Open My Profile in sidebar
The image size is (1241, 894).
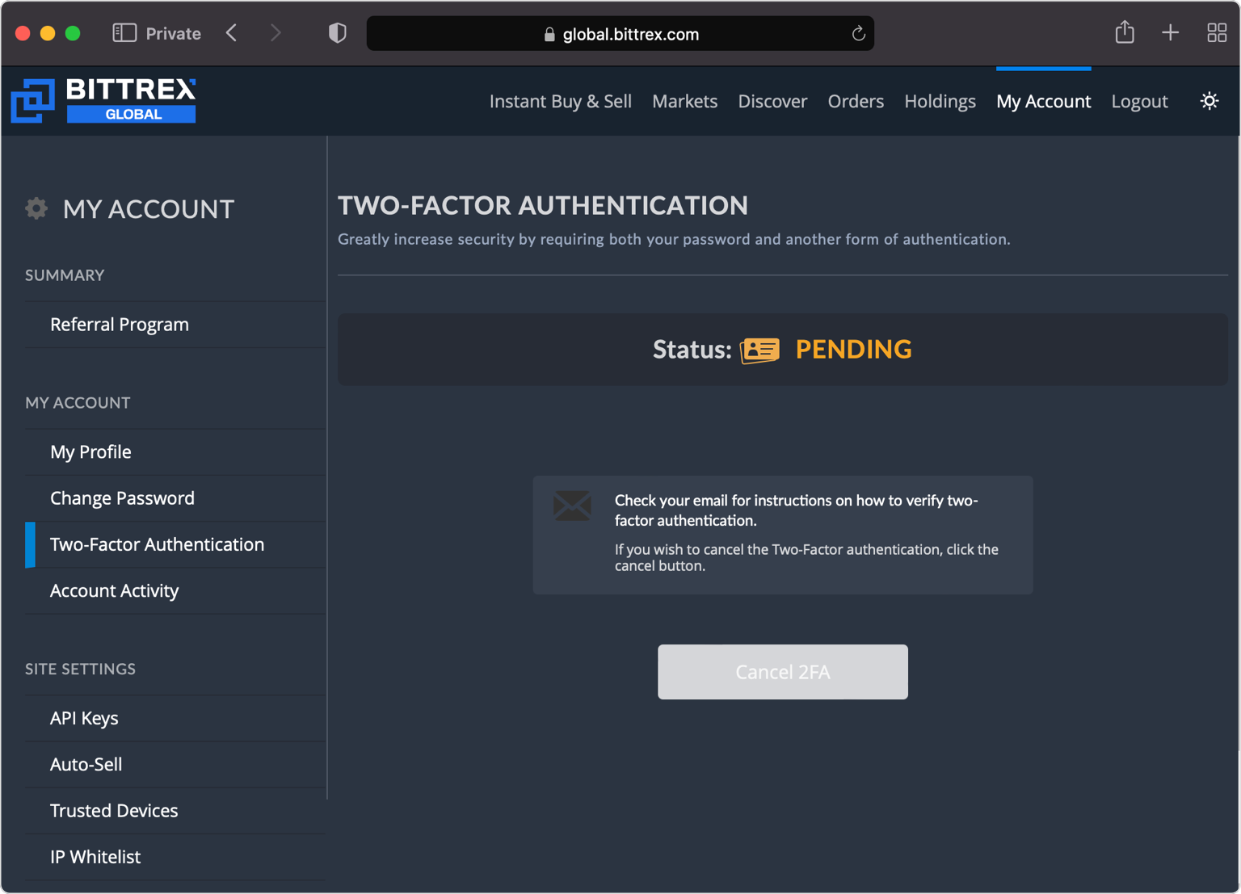point(176,452)
